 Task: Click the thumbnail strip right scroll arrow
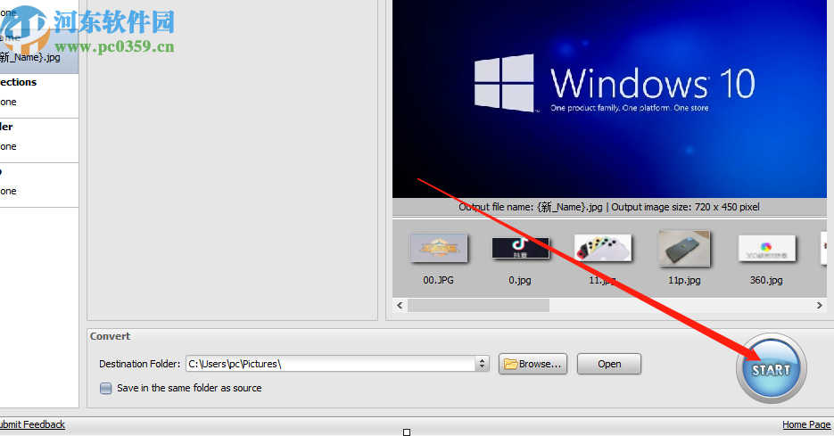point(819,305)
